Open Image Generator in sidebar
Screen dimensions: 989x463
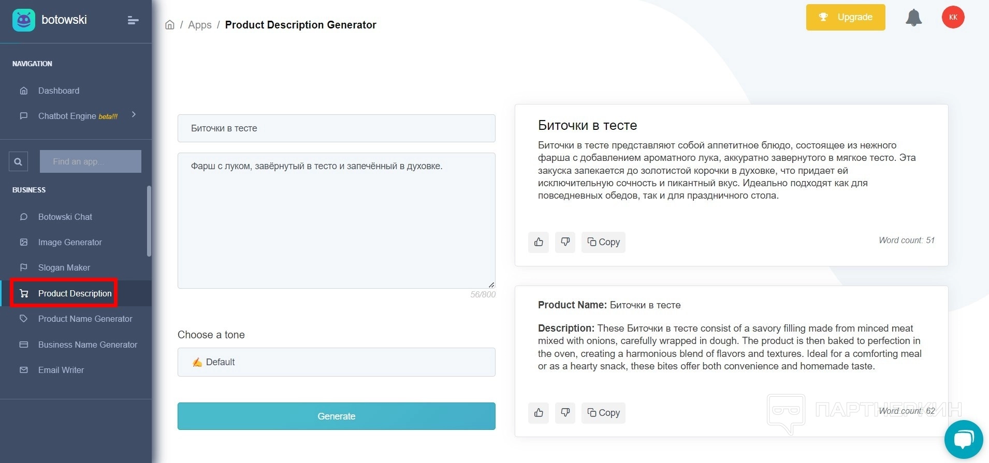point(70,242)
